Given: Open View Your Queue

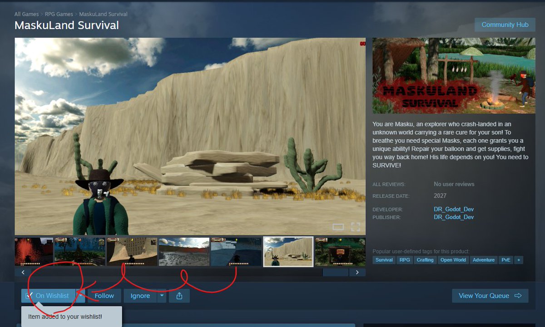Looking at the screenshot, I should pos(490,296).
